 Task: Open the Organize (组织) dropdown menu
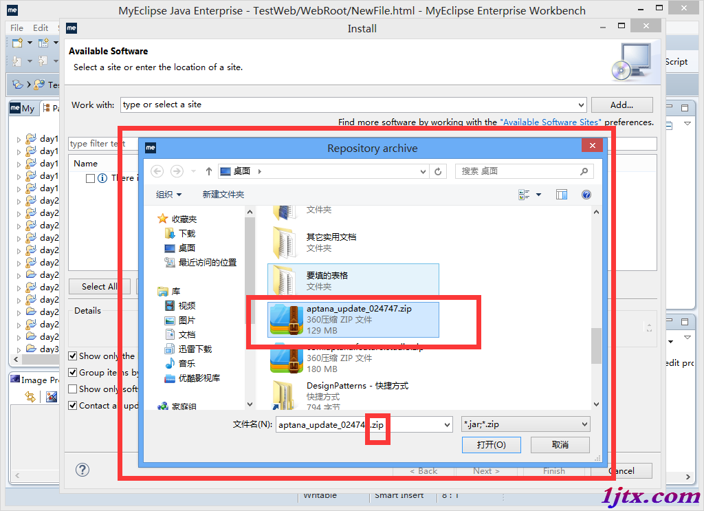pos(168,195)
